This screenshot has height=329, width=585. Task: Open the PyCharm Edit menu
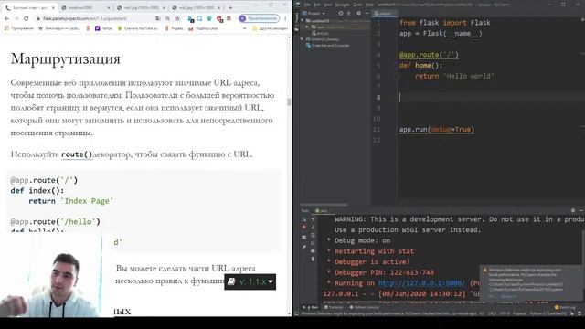click(x=317, y=5)
